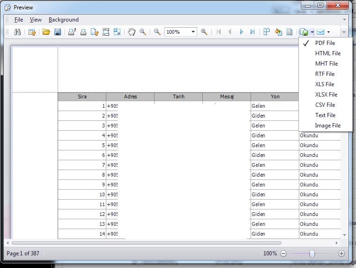Click the Scale icon
The height and width of the screenshot is (268, 356).
117,32
